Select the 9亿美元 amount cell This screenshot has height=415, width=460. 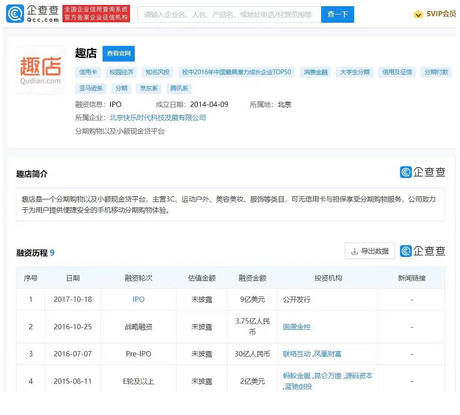[x=253, y=299]
